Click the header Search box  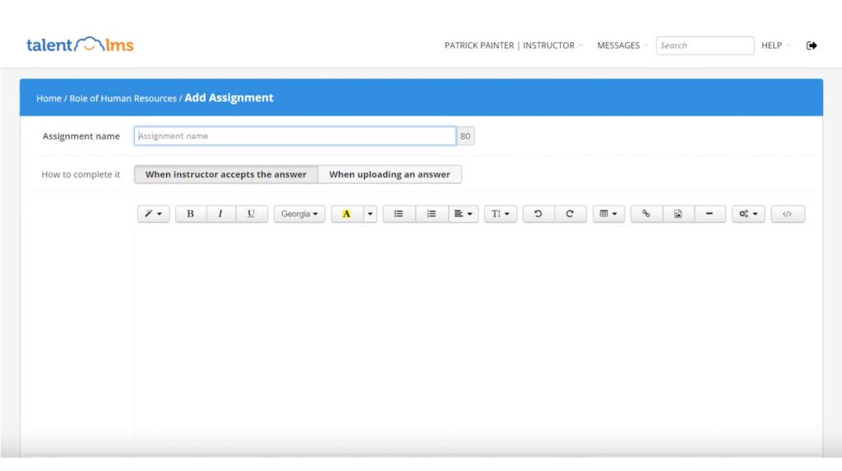[705, 46]
